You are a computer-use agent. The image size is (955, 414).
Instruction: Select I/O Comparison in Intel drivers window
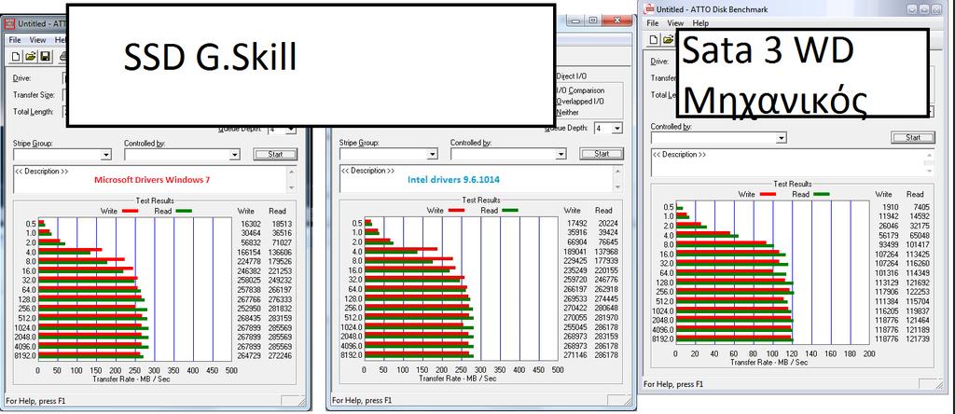coord(579,90)
